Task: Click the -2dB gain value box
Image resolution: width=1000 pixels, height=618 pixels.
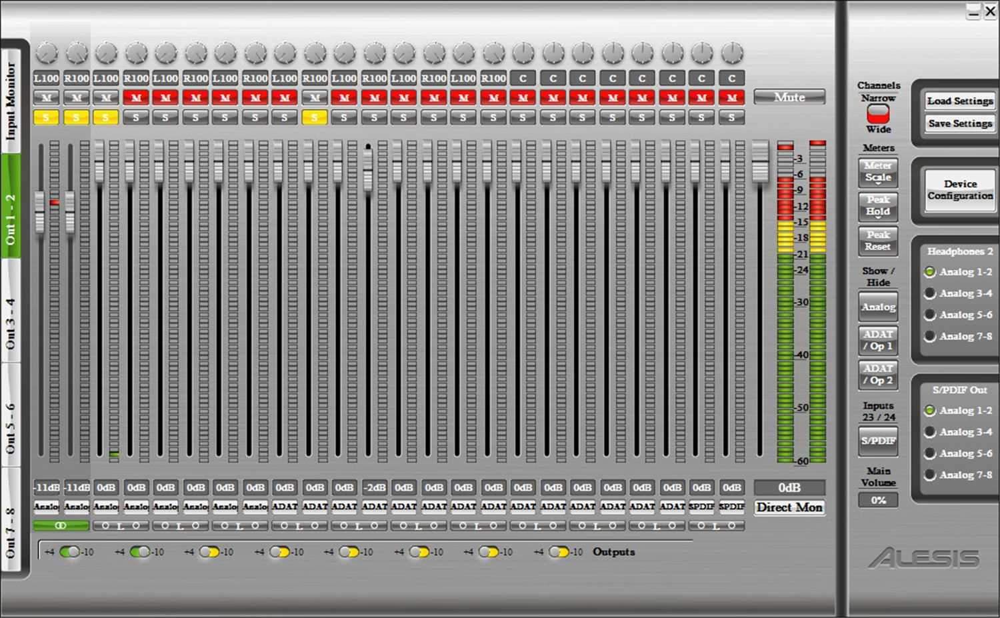Action: pos(374,488)
